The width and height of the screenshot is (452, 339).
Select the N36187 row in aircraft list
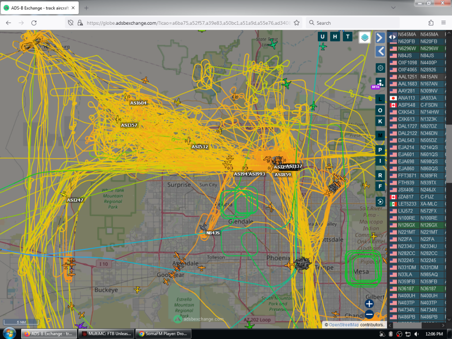417,289
